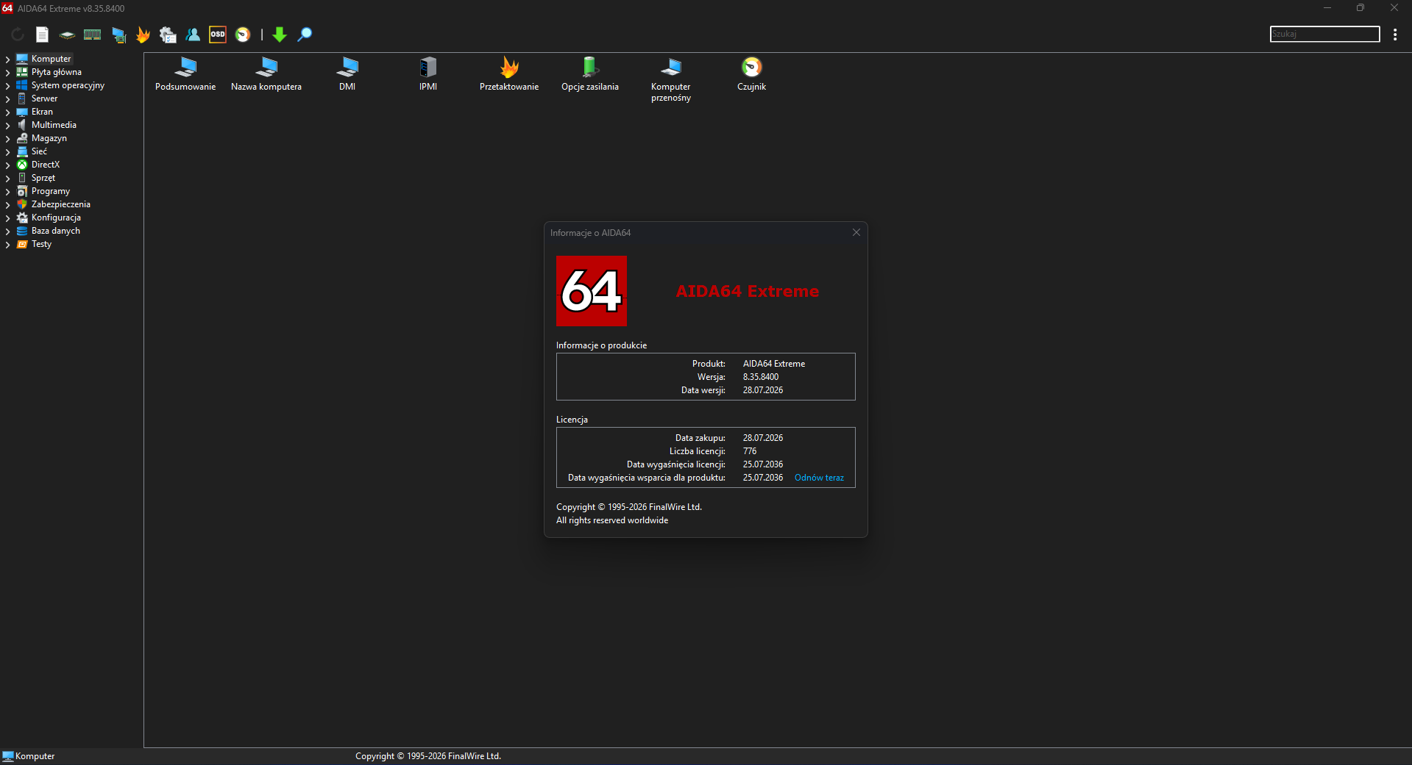Click the red AIDA64 Extreme heading
The width and height of the screenshot is (1412, 765).
coord(748,291)
